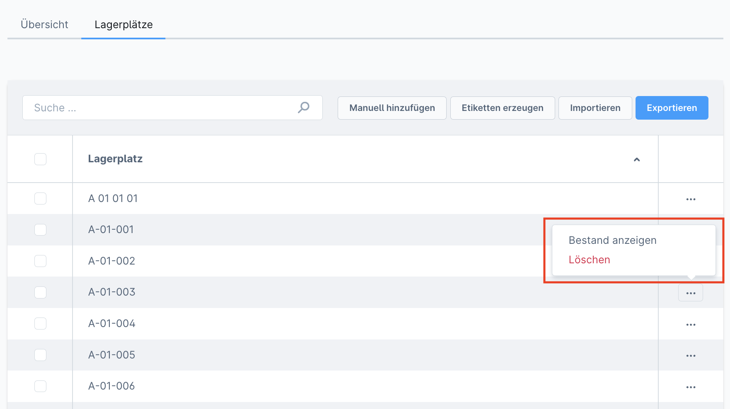Click the Etiketten erzeugen button
This screenshot has width=730, height=409.
click(502, 108)
